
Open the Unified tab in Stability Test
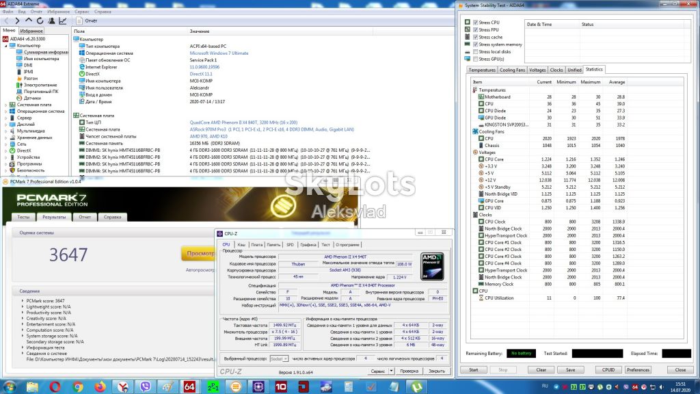click(574, 70)
